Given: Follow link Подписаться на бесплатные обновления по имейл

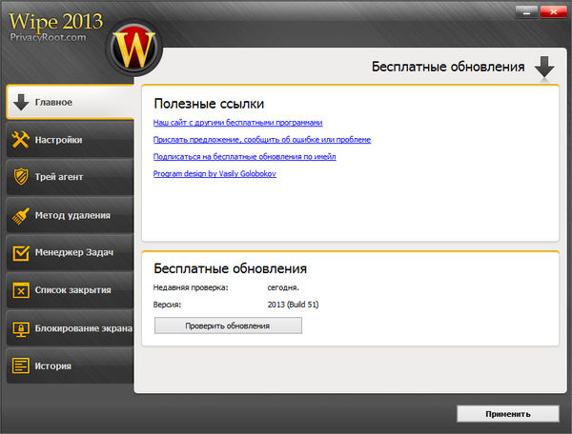Looking at the screenshot, I should tap(244, 156).
